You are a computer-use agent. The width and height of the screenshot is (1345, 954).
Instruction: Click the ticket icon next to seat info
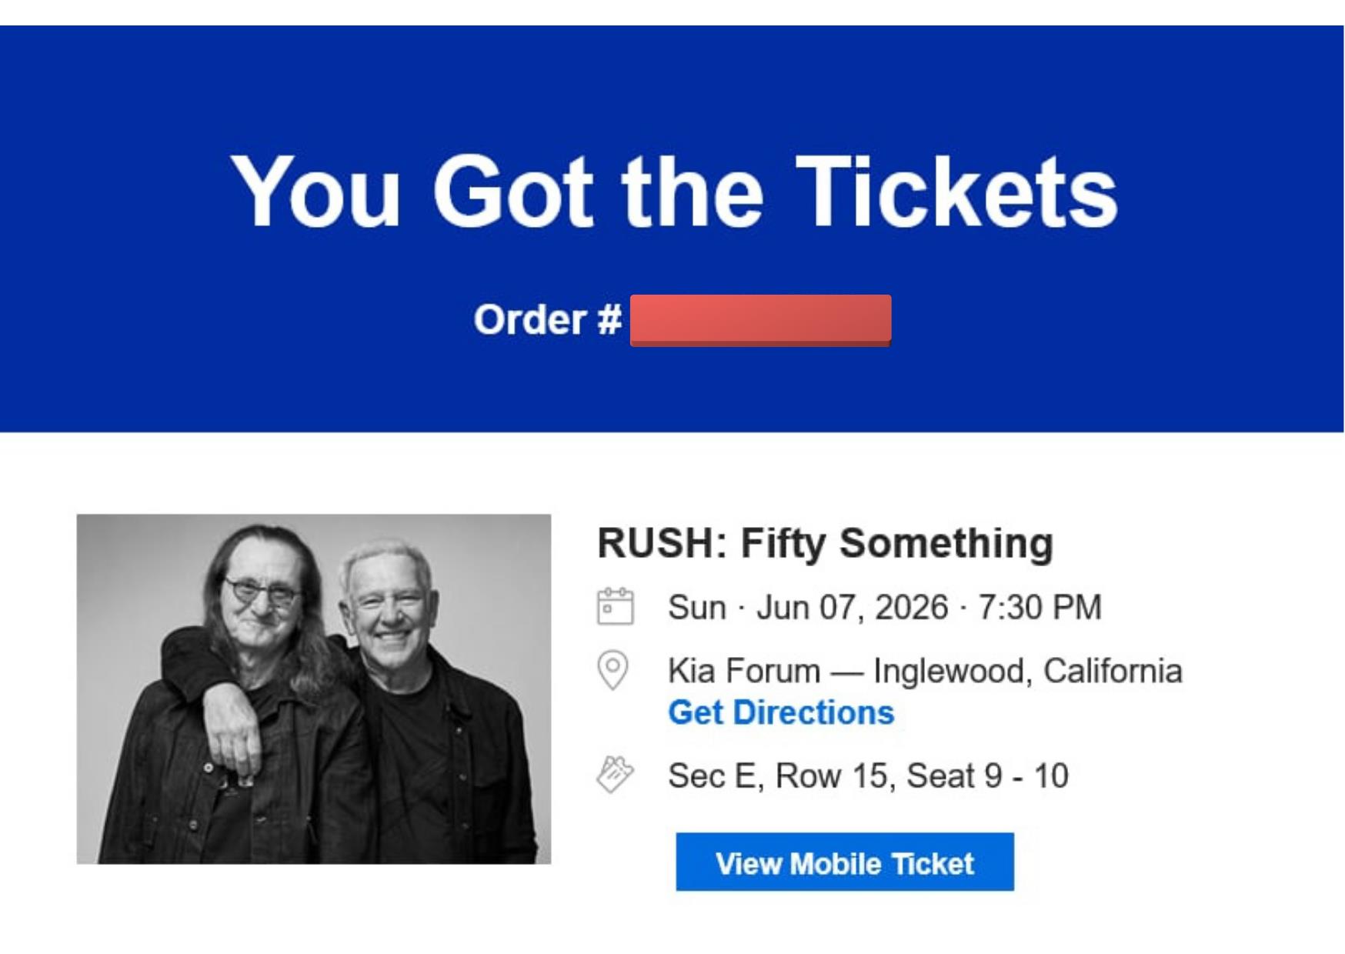click(615, 774)
